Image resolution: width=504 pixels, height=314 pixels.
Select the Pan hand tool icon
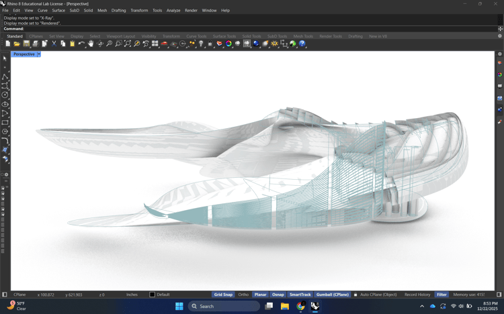click(91, 44)
